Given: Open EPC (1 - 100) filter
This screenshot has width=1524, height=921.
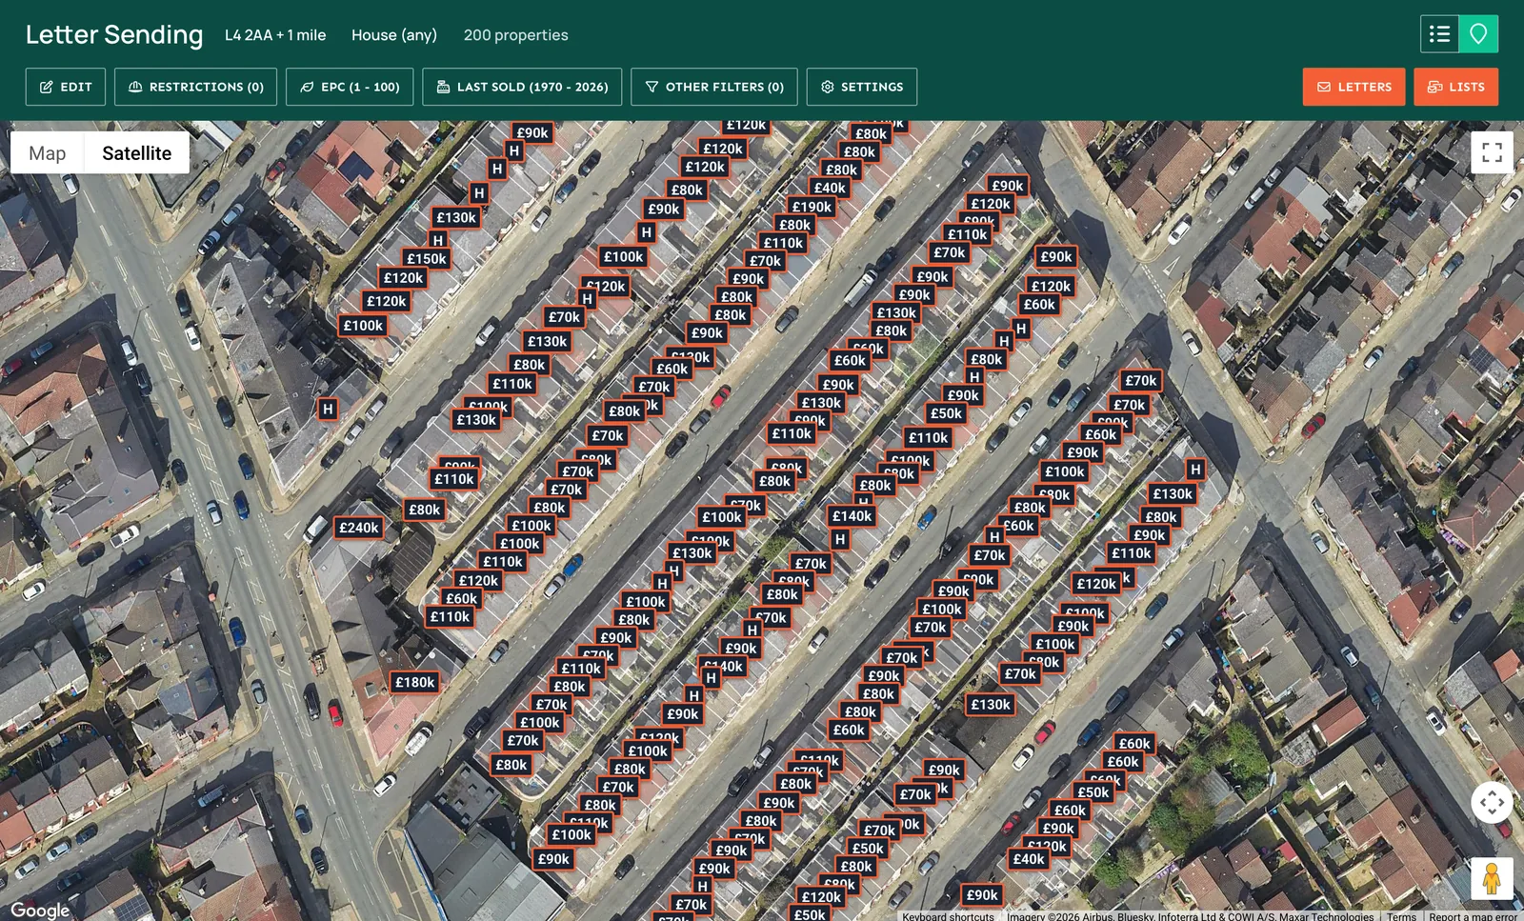Looking at the screenshot, I should [x=350, y=87].
